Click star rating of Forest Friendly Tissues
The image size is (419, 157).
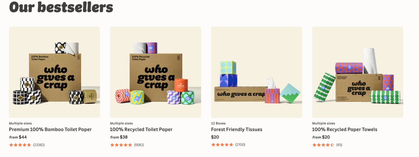coord(222,145)
